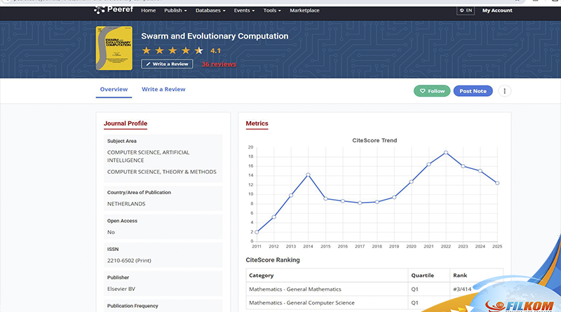Expand the Tools dropdown menu
Viewport: 561px width, 312px height.
pyautogui.click(x=272, y=11)
